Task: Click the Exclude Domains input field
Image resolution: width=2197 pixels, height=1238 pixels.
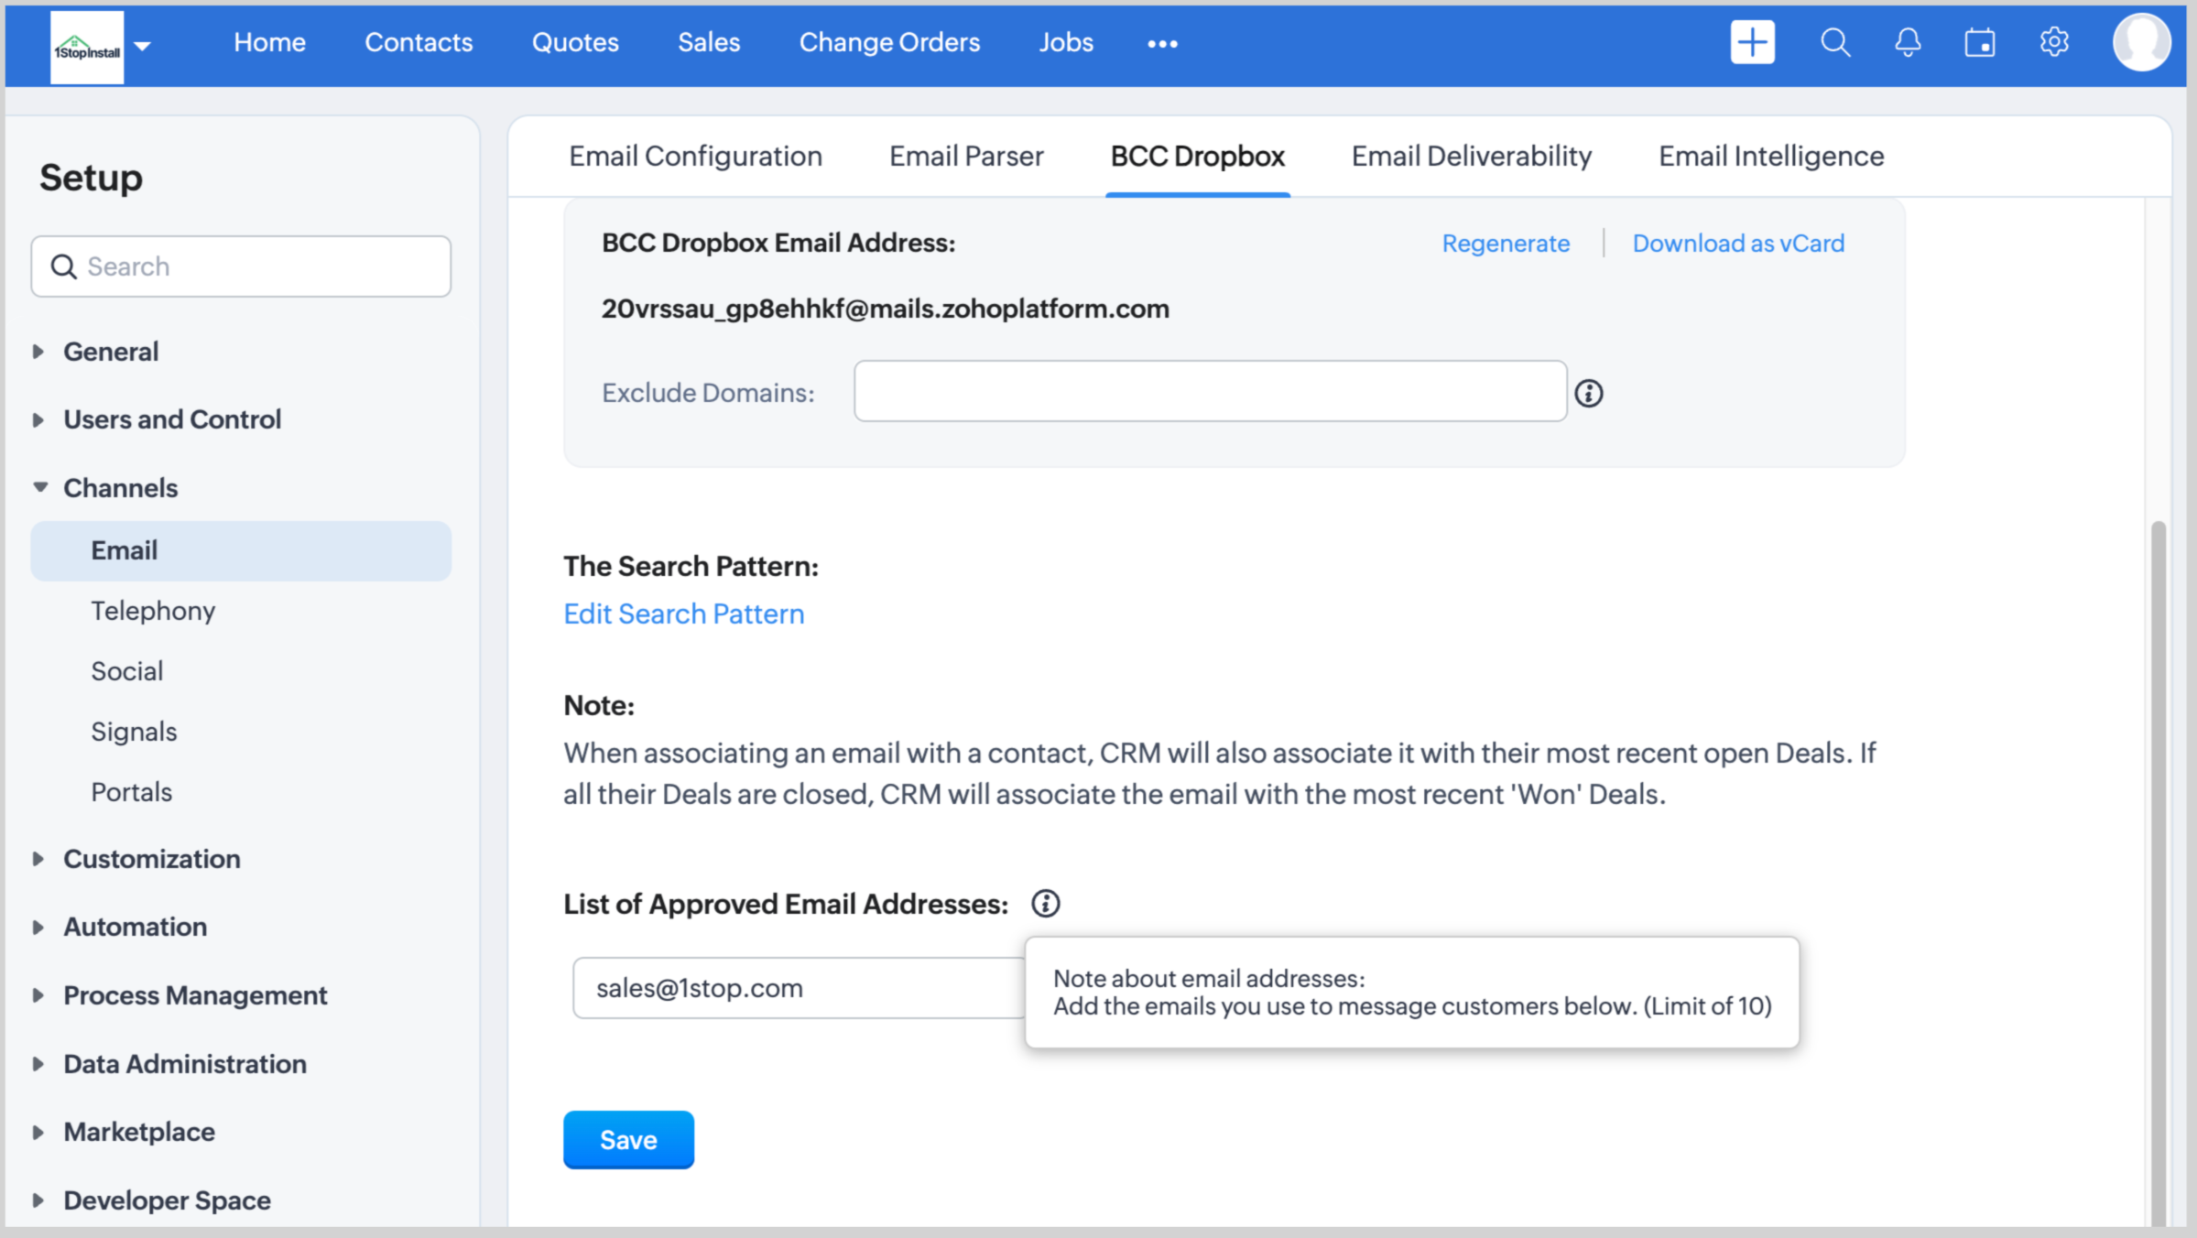Action: 1209,391
